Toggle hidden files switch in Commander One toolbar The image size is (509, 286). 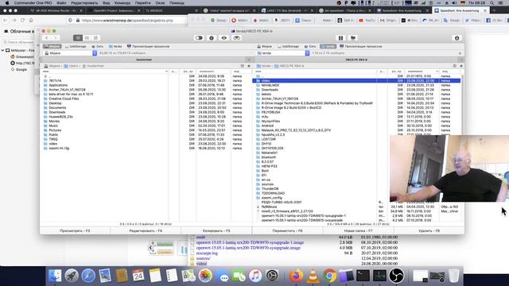point(199,38)
